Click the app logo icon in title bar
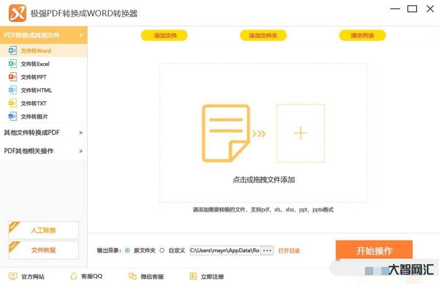The width and height of the screenshot is (439, 285). tap(18, 13)
